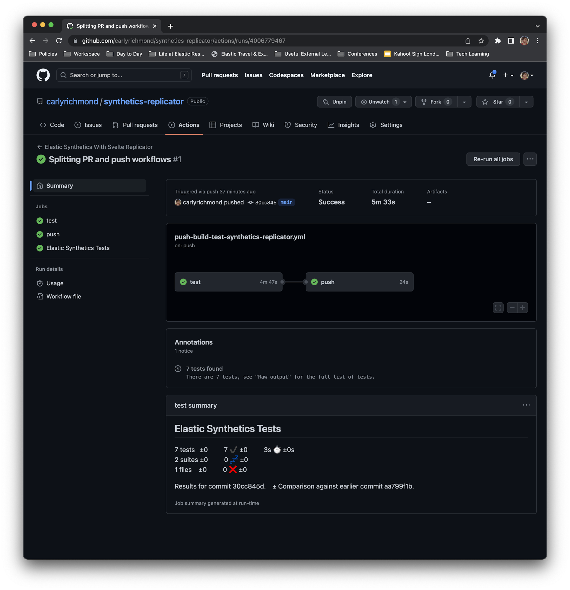This screenshot has height=590, width=570.
Task: Open Pull requests repository tab
Action: 135,125
